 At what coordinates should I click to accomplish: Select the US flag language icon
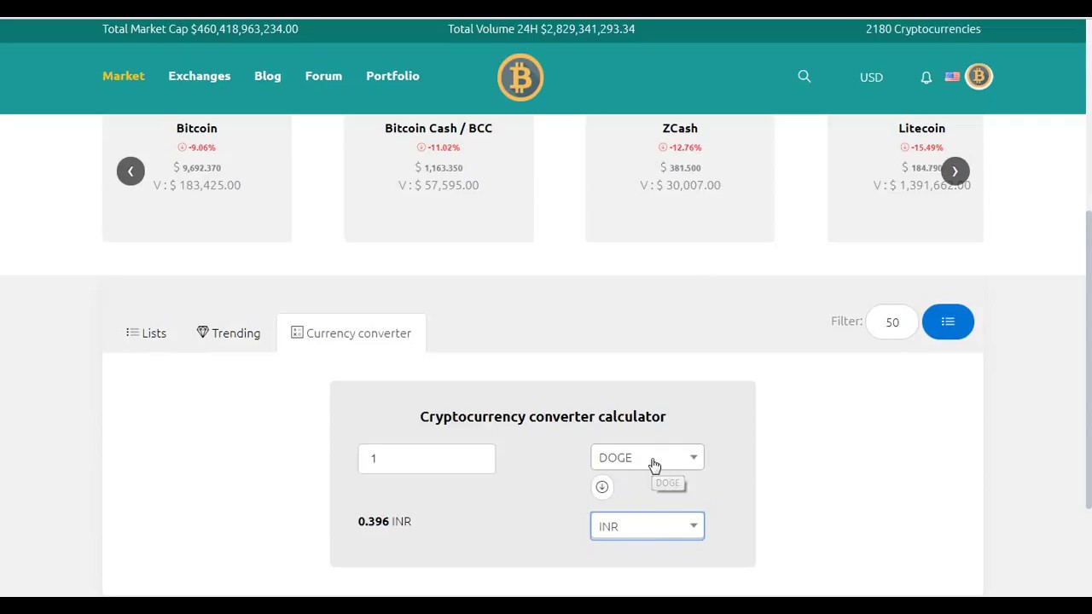[x=952, y=77]
